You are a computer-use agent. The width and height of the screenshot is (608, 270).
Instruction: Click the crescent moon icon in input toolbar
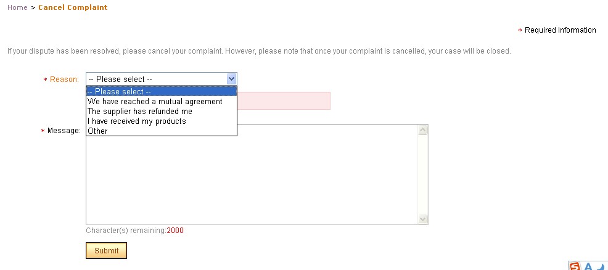[601, 266]
